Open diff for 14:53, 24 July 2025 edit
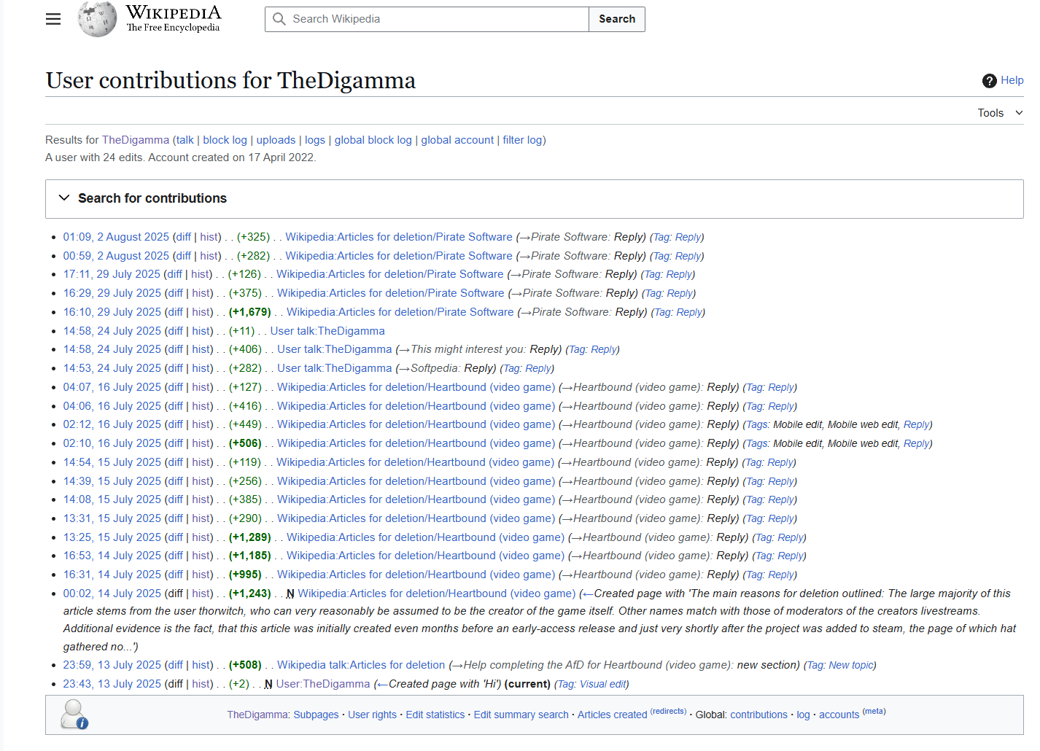Screen dimensions: 1040x751 pyautogui.click(x=175, y=368)
